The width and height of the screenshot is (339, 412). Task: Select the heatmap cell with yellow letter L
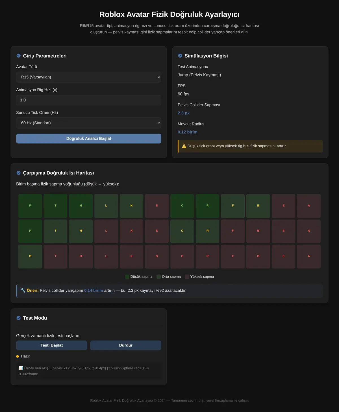(x=106, y=206)
